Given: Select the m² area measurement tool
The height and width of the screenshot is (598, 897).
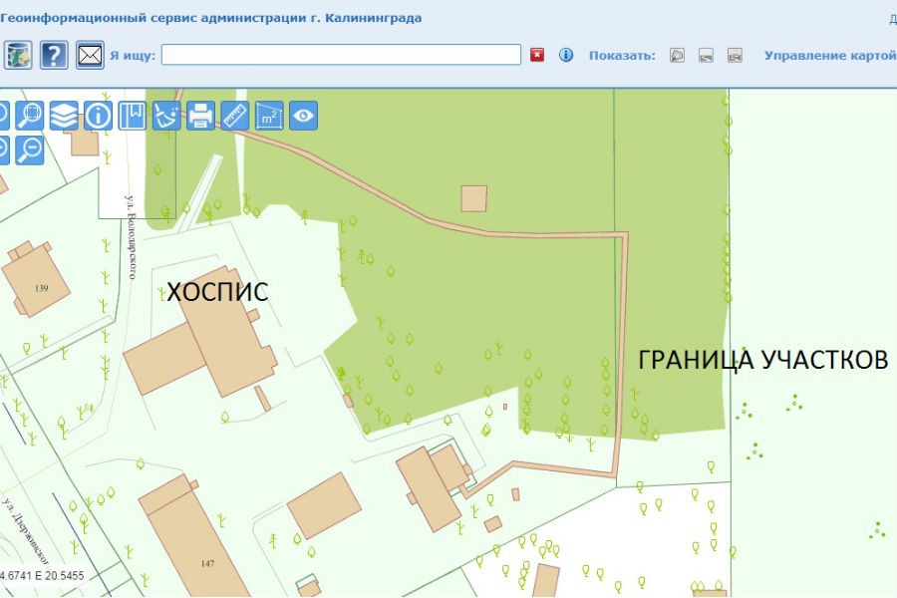Looking at the screenshot, I should (x=269, y=116).
